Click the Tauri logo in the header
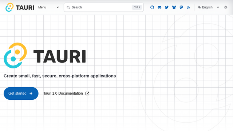The height and width of the screenshot is (131, 233). [20, 7]
